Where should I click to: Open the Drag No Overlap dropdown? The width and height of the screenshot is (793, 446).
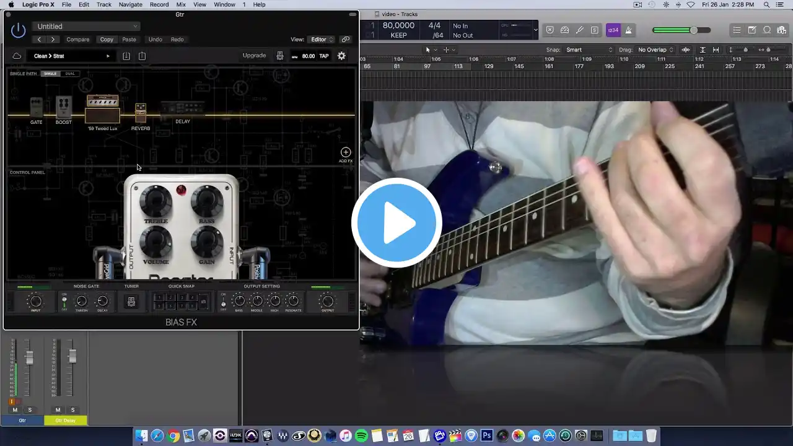tap(655, 50)
